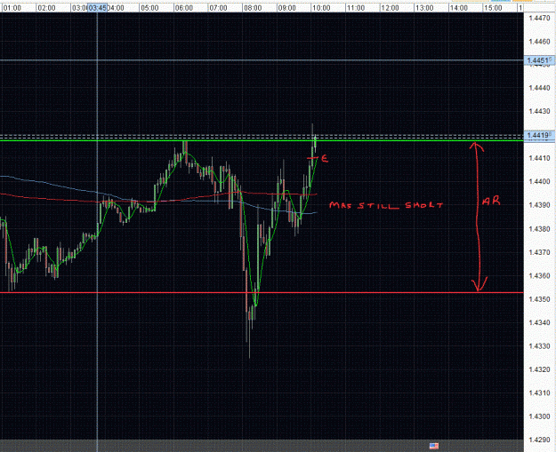Click the 1.4330 price axis label
556x452 pixels.
pyautogui.click(x=539, y=346)
